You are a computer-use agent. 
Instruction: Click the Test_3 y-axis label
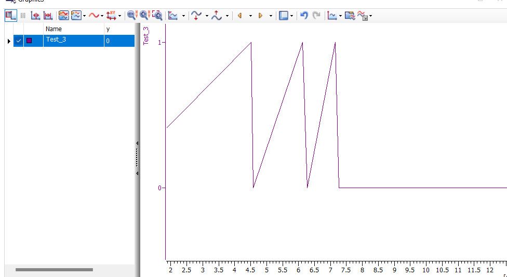pyautogui.click(x=146, y=36)
